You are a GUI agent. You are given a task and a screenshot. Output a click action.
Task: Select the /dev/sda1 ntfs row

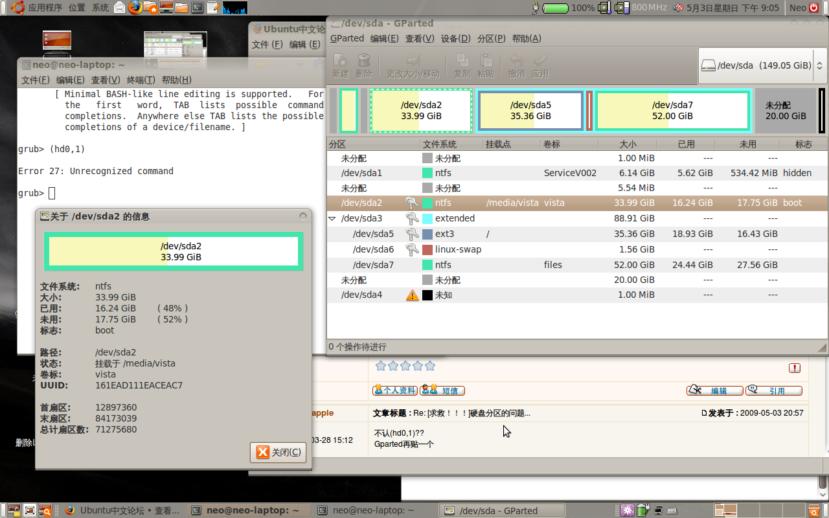coord(577,173)
